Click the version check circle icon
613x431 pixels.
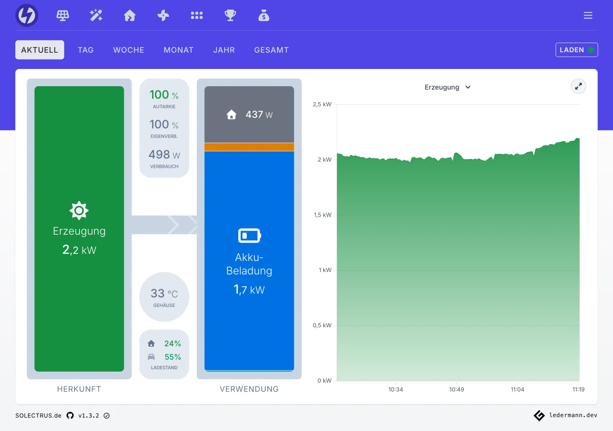pos(107,415)
